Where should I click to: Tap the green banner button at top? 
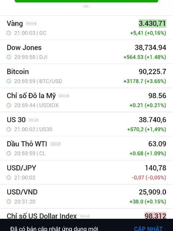tap(86, 1)
